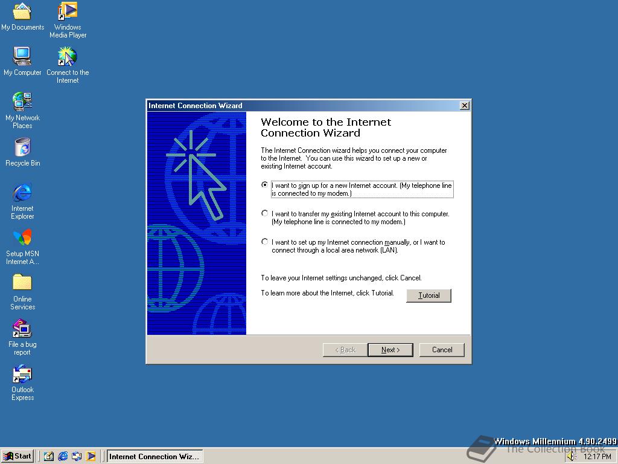Screen dimensions: 618x464
Task: Launch Windows Media Player from quick launch
Action: [x=91, y=456]
